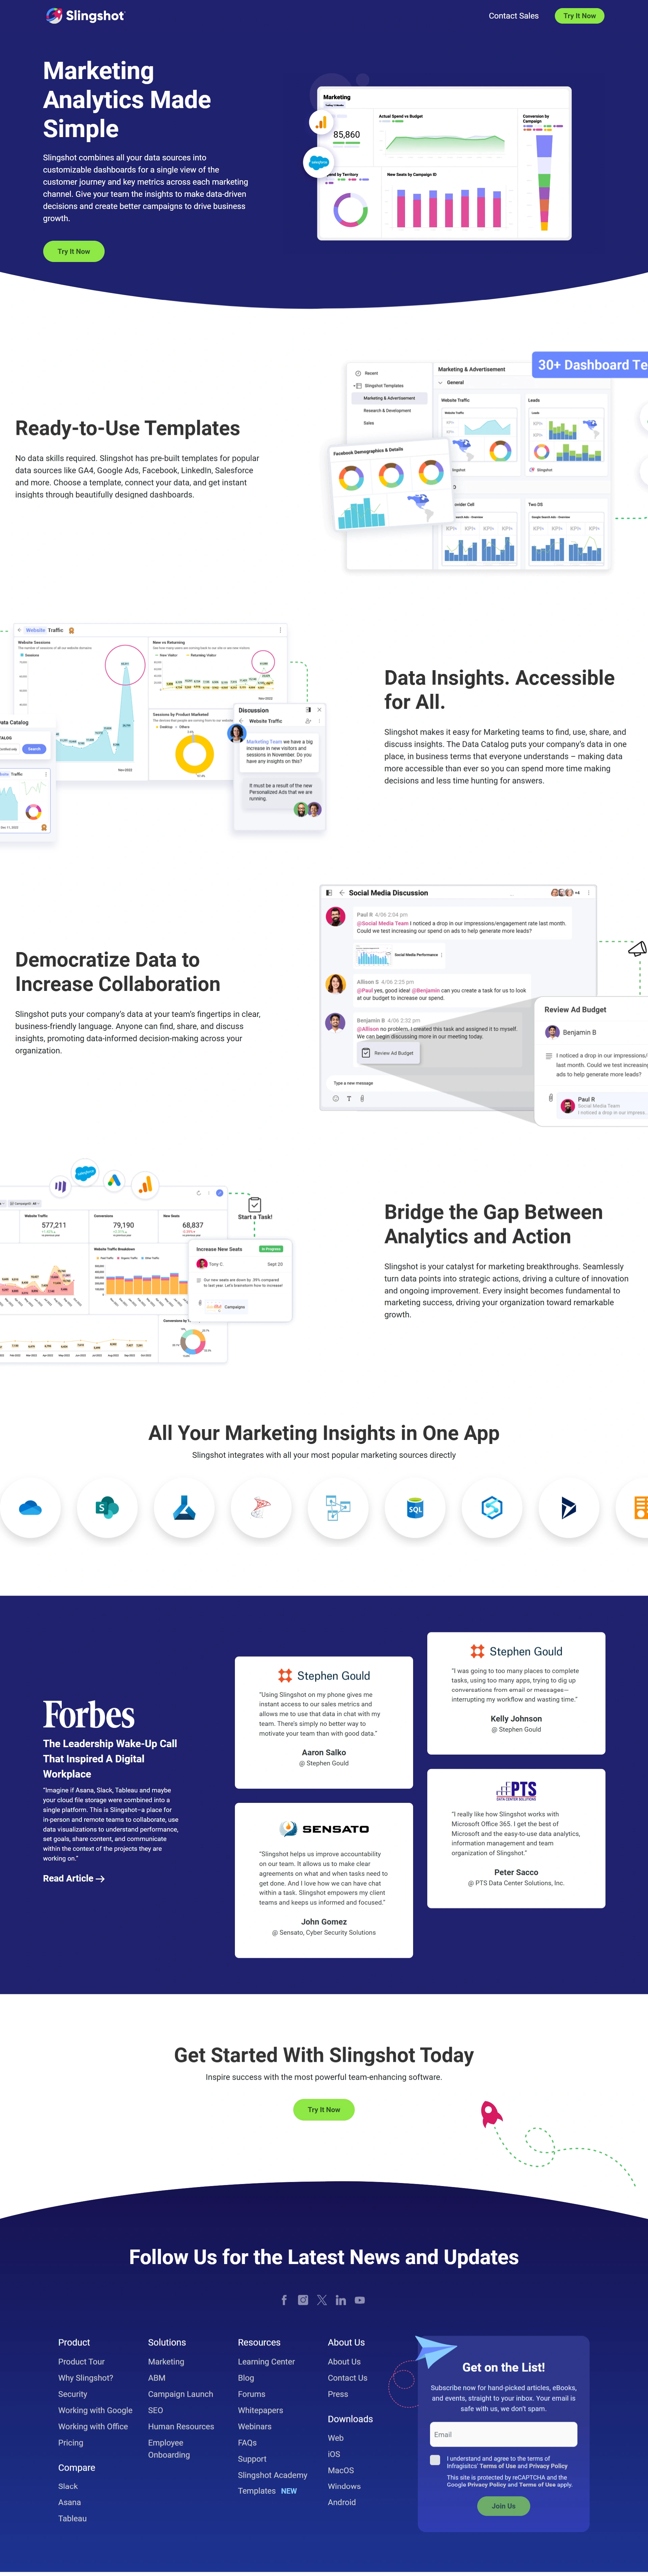Open Product Tour in the footer
The image size is (648, 2576).
click(81, 2362)
